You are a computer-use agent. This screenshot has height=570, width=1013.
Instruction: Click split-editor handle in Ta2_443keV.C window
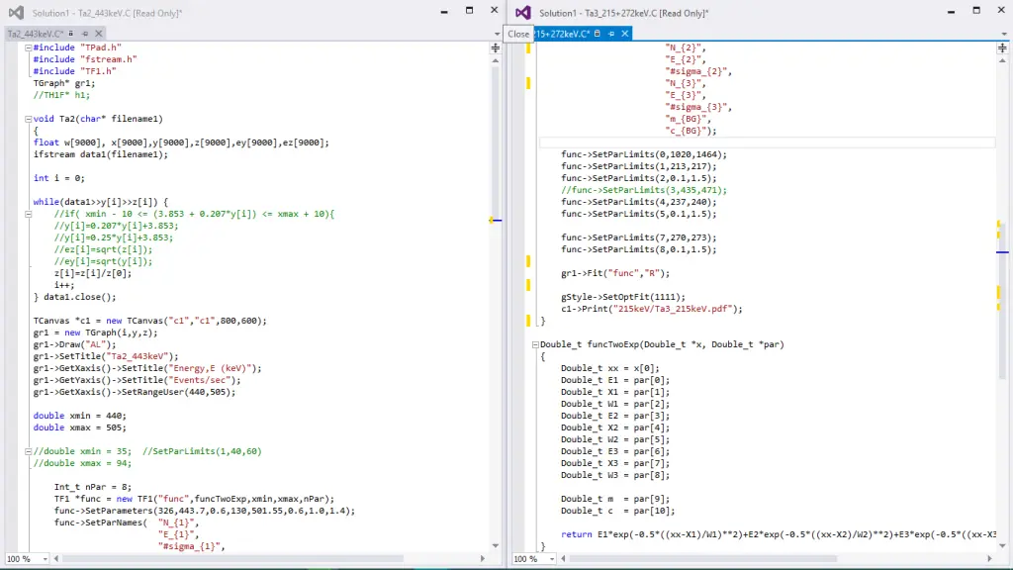click(x=495, y=47)
